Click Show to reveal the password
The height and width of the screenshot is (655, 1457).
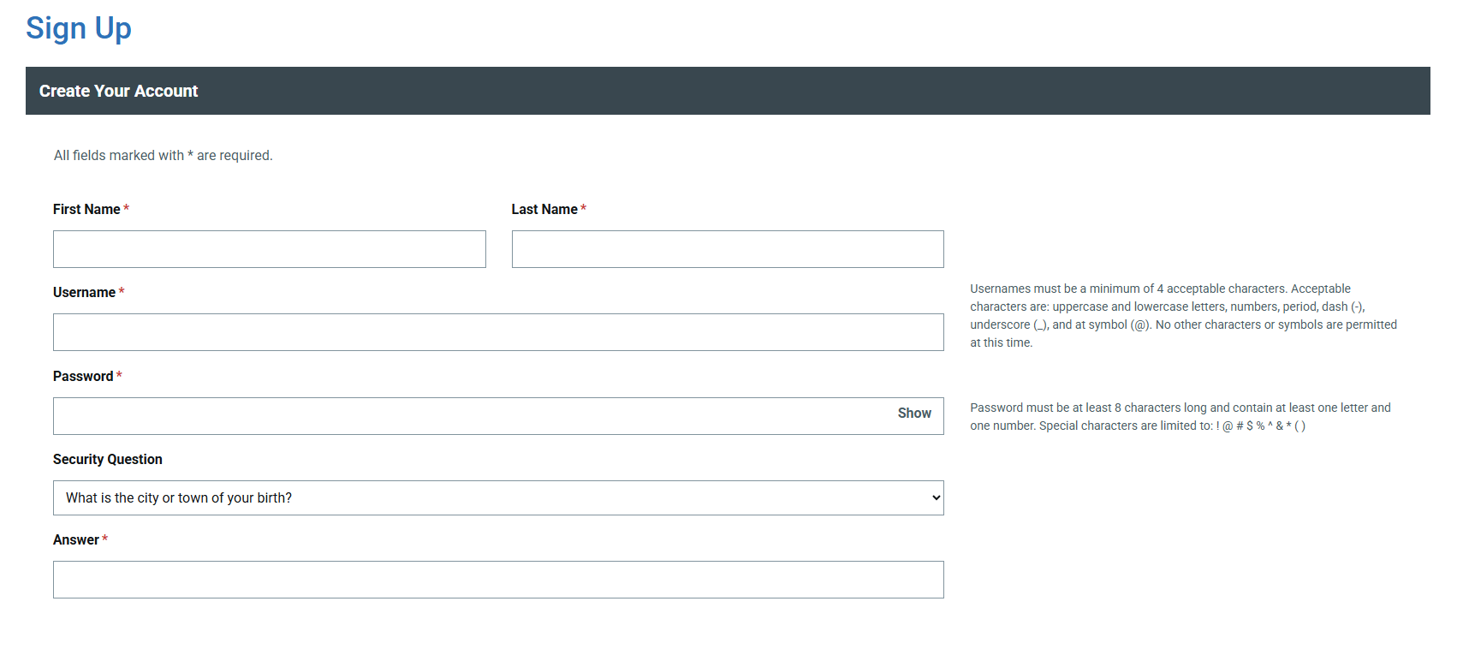click(x=913, y=413)
